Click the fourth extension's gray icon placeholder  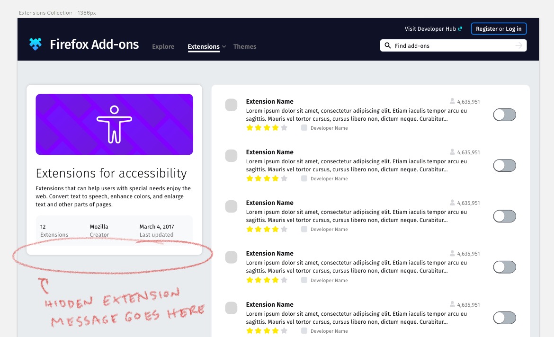231,257
